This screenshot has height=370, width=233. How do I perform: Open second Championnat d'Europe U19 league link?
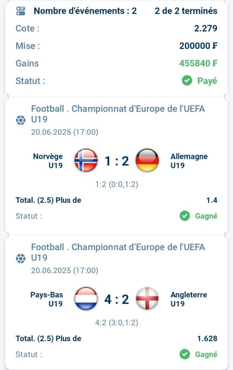coord(118,252)
